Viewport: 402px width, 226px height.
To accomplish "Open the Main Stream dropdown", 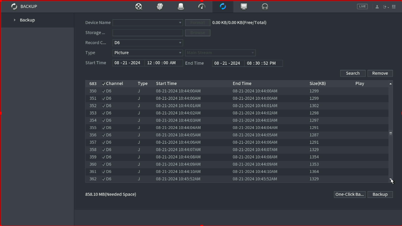I will [220, 53].
